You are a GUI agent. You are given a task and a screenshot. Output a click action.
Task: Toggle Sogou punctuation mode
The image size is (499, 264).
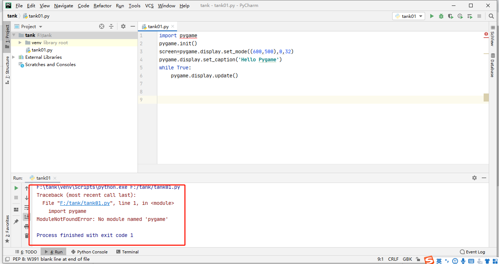tap(447, 261)
